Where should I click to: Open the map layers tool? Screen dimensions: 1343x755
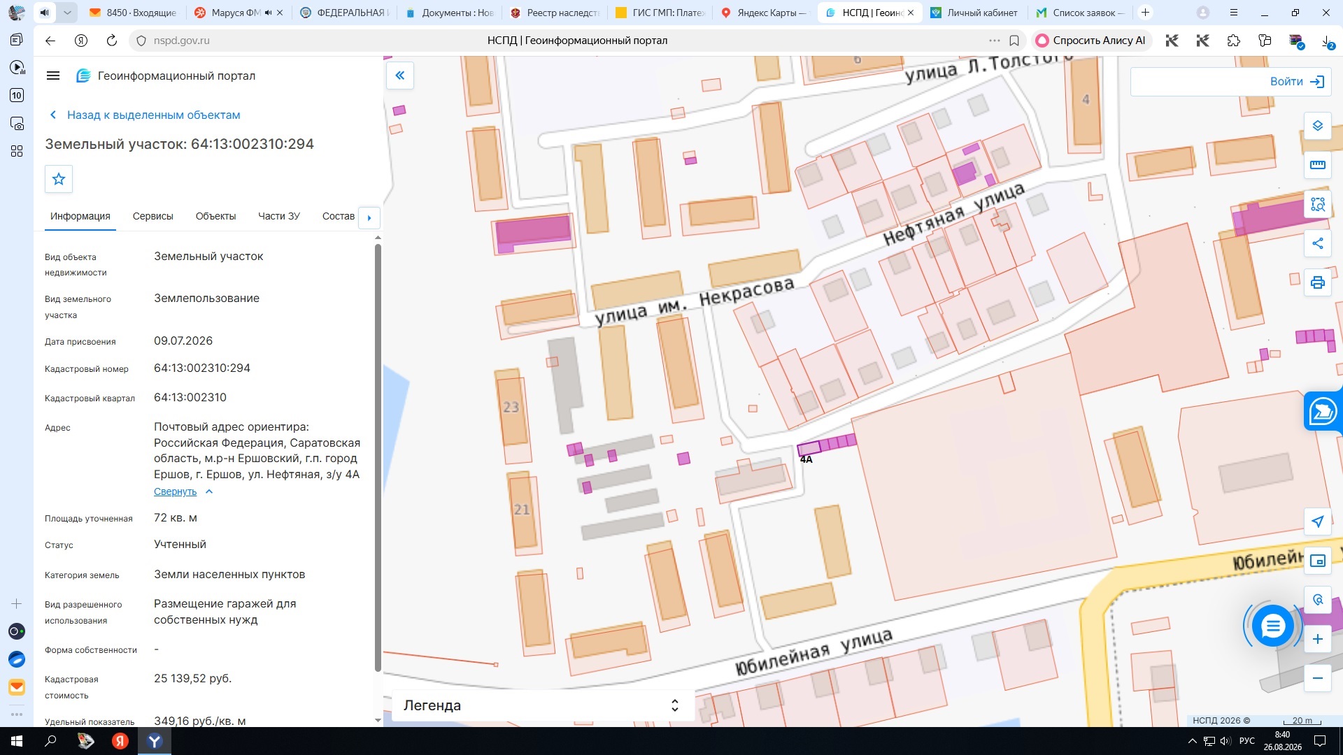pyautogui.click(x=1318, y=126)
